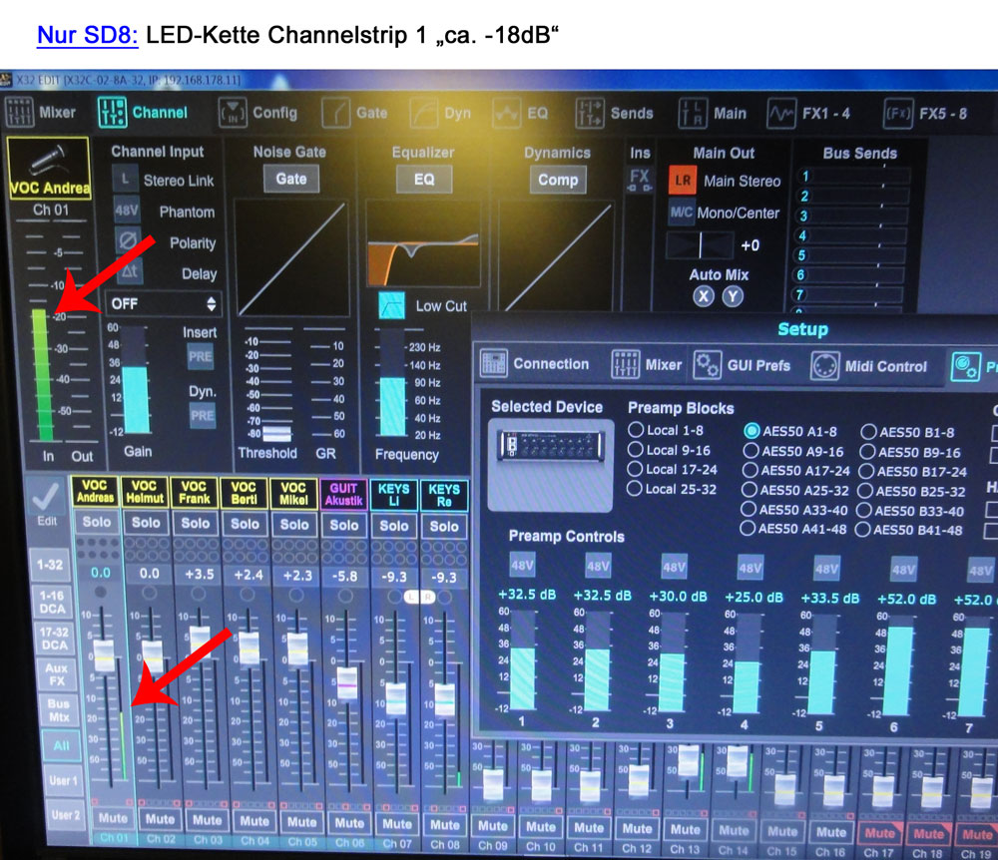Select Local 9-16 preamp block

pyautogui.click(x=634, y=450)
